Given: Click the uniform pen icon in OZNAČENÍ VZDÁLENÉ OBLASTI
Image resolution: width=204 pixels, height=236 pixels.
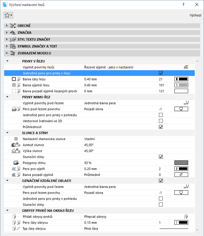Looking at the screenshot, I should point(186,187).
